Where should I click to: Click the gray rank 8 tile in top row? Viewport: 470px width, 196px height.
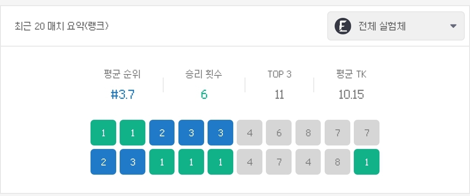(x=308, y=132)
